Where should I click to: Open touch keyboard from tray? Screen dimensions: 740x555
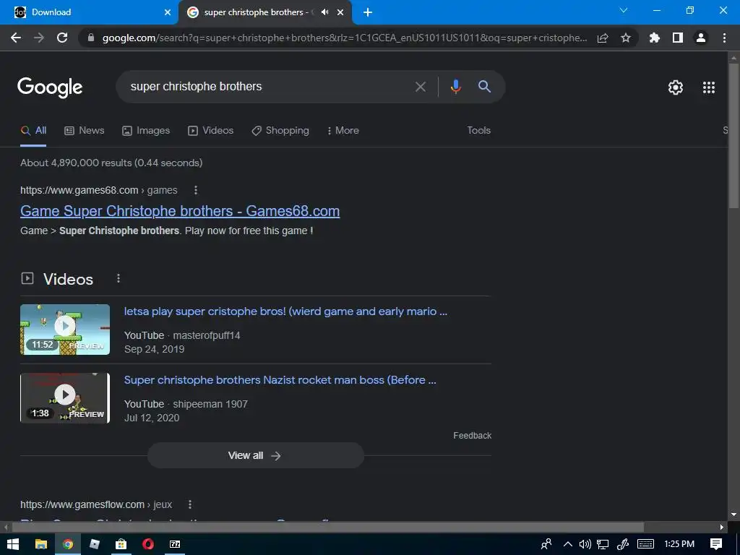pyautogui.click(x=645, y=544)
